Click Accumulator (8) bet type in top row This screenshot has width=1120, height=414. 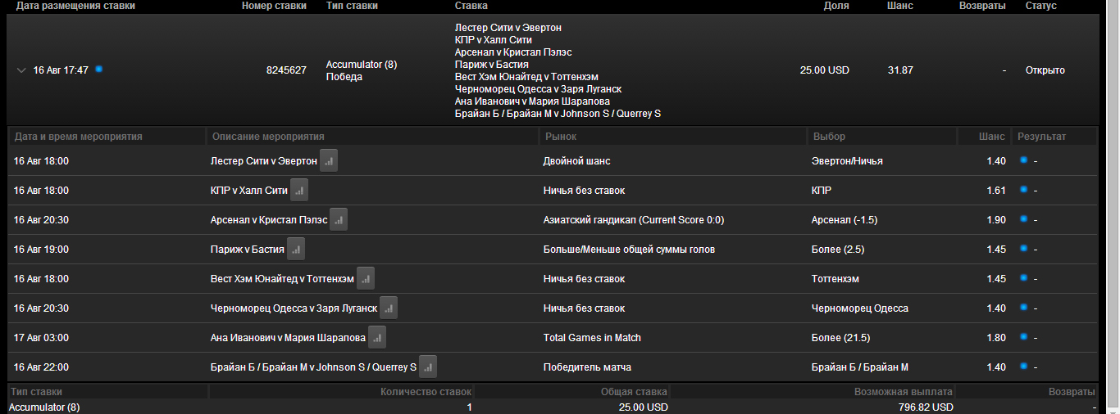[x=362, y=65]
